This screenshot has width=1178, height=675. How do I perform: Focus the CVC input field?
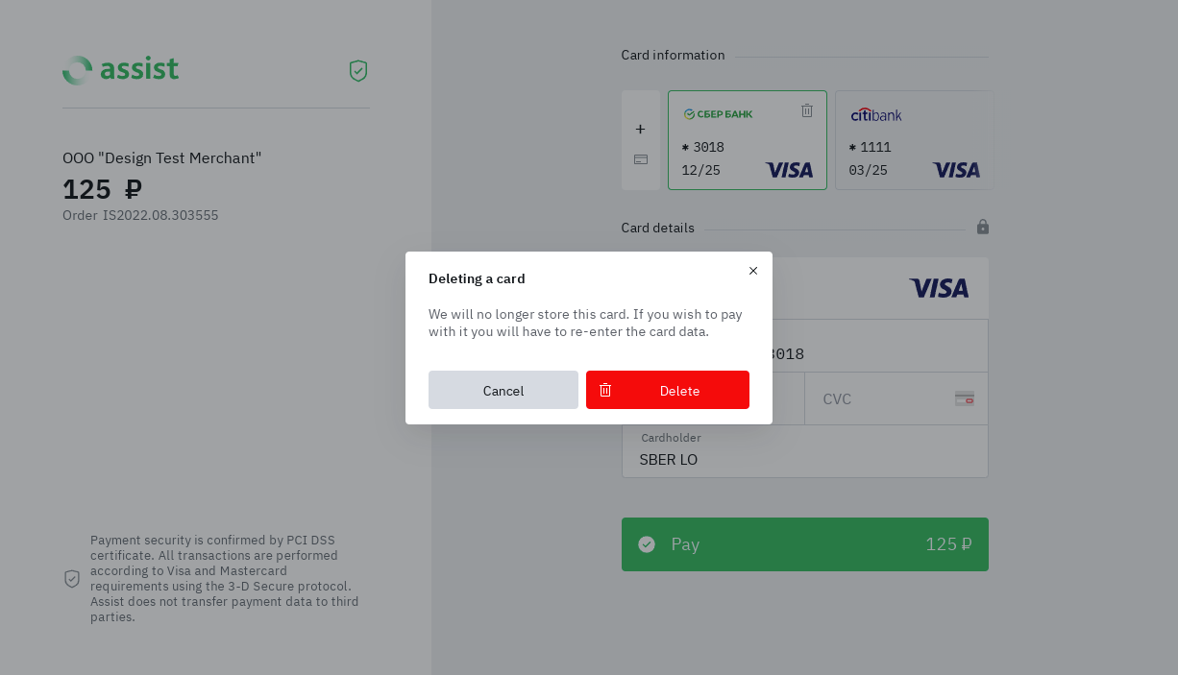coord(879,398)
